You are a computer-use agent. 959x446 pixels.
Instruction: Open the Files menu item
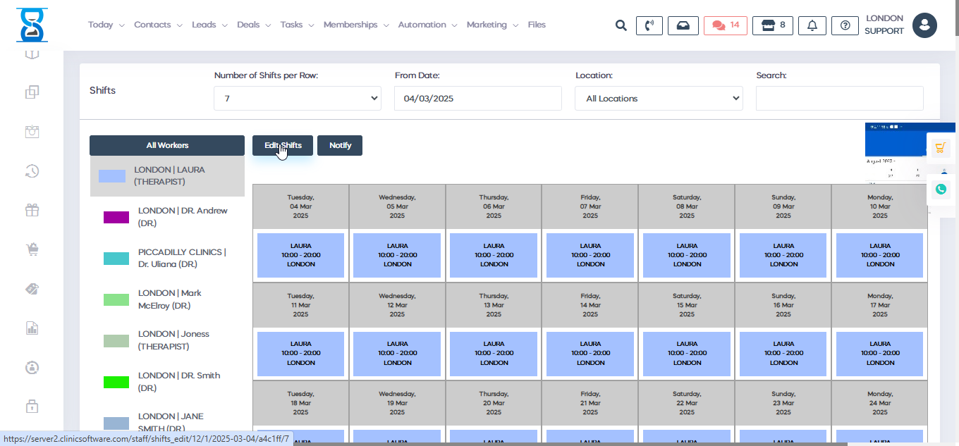tap(537, 25)
